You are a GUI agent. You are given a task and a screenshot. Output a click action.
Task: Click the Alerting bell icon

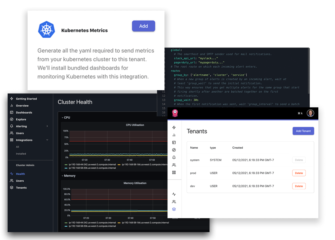coord(11,126)
